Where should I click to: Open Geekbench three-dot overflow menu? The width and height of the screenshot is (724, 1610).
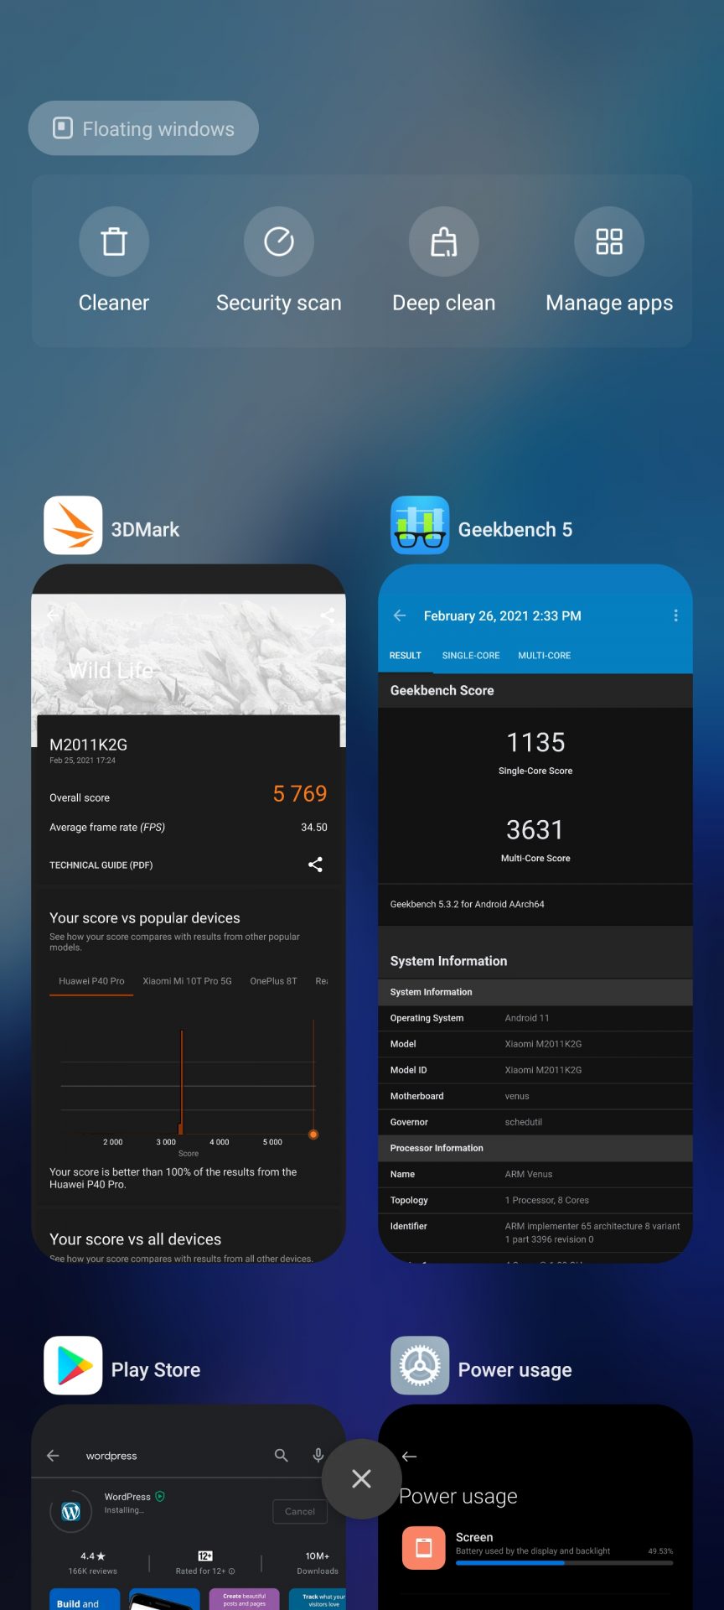click(x=675, y=615)
